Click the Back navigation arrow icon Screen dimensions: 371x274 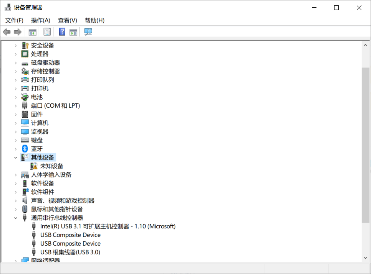click(7, 32)
